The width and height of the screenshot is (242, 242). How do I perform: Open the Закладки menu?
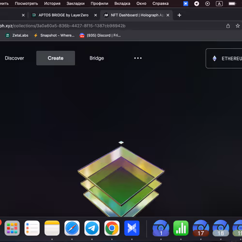[x=76, y=3]
